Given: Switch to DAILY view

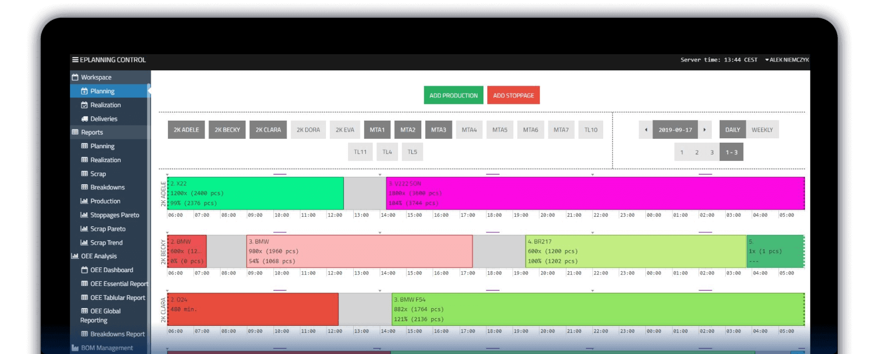Looking at the screenshot, I should 733,130.
